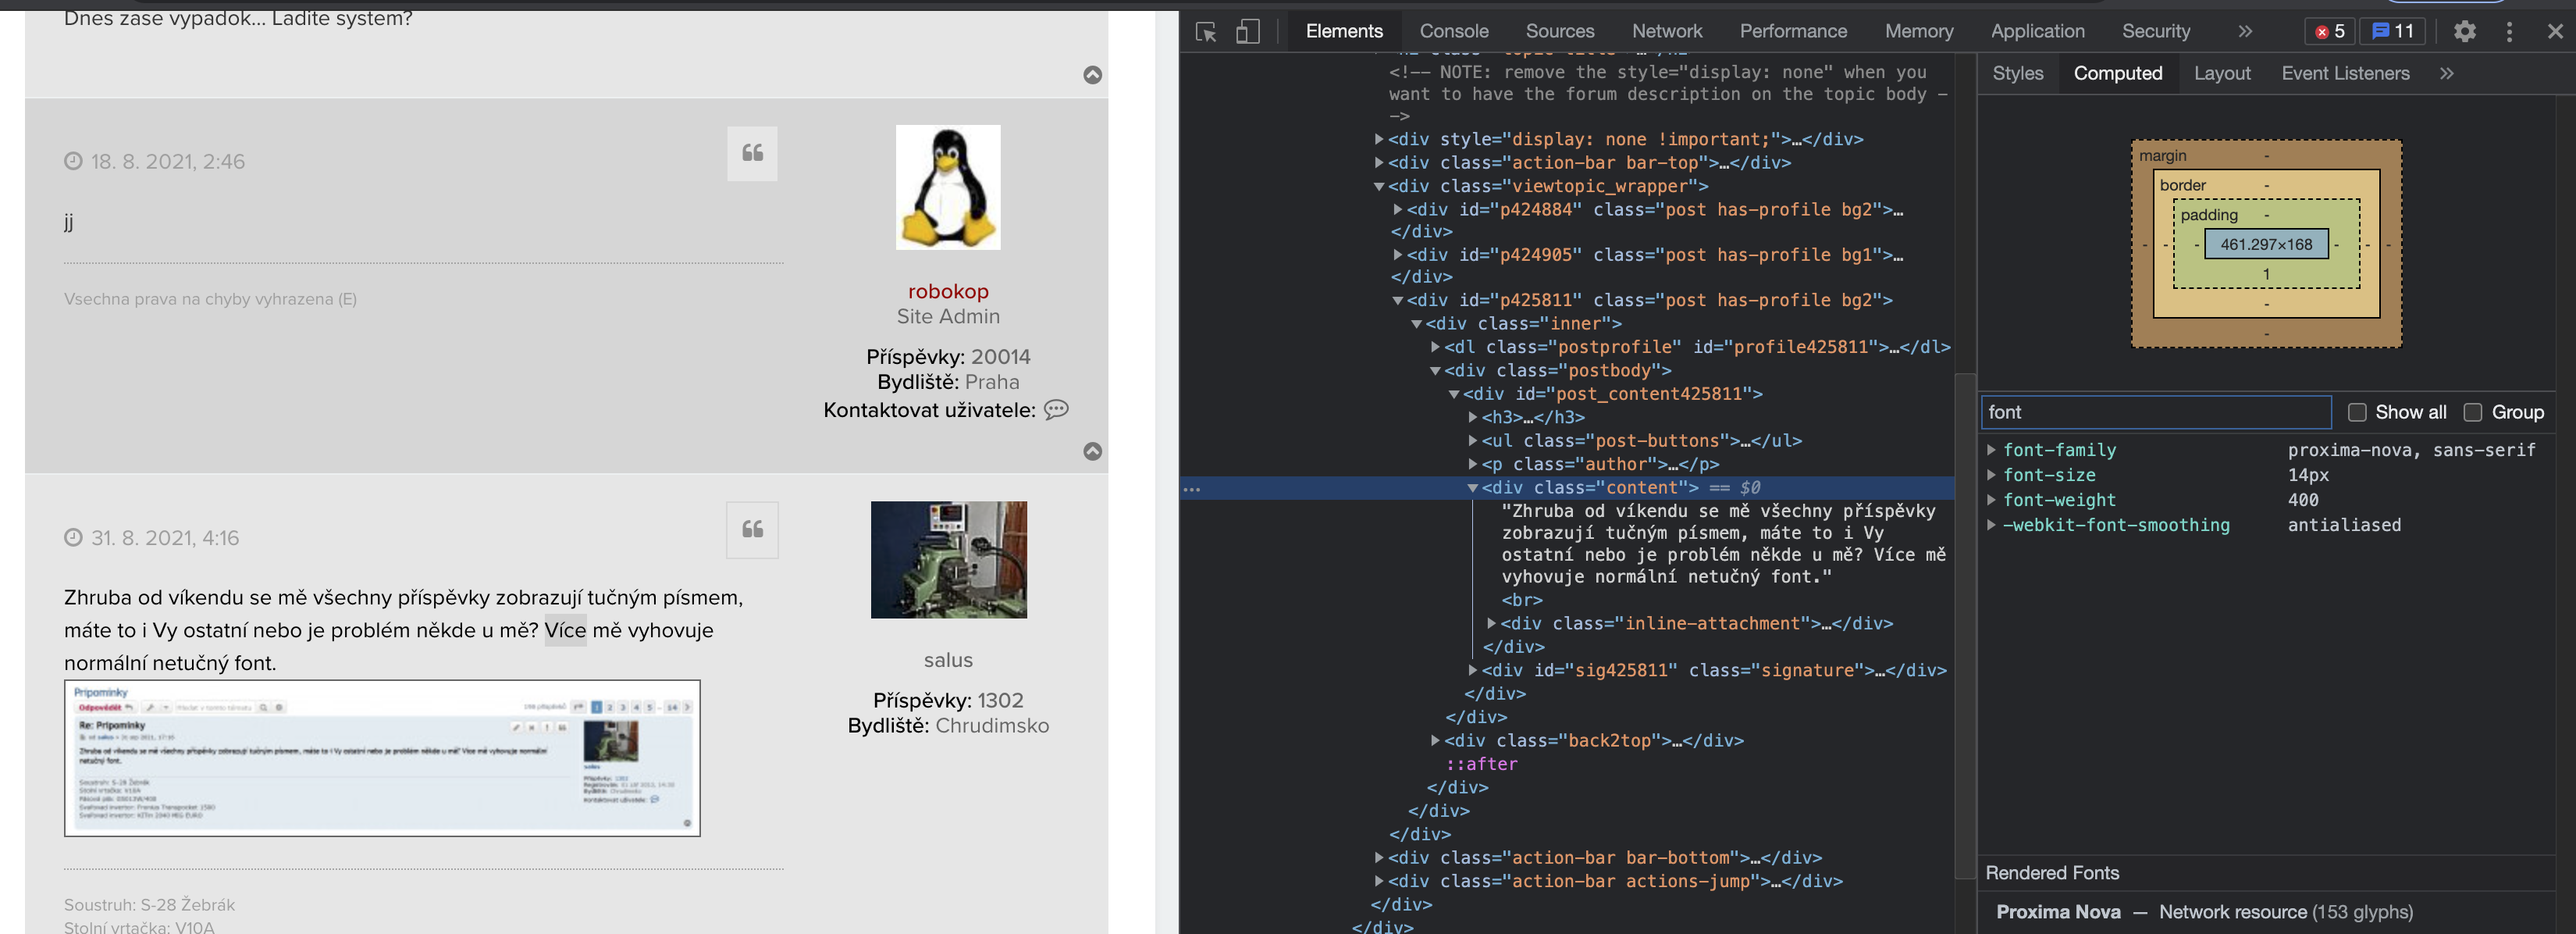
Task: Expand div class inline-attachment node
Action: 1491,623
